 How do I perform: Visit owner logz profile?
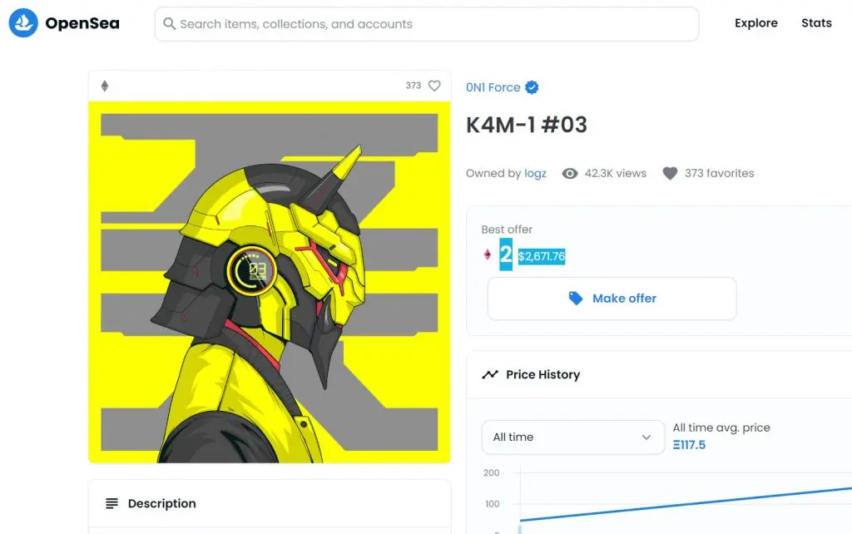(x=535, y=173)
